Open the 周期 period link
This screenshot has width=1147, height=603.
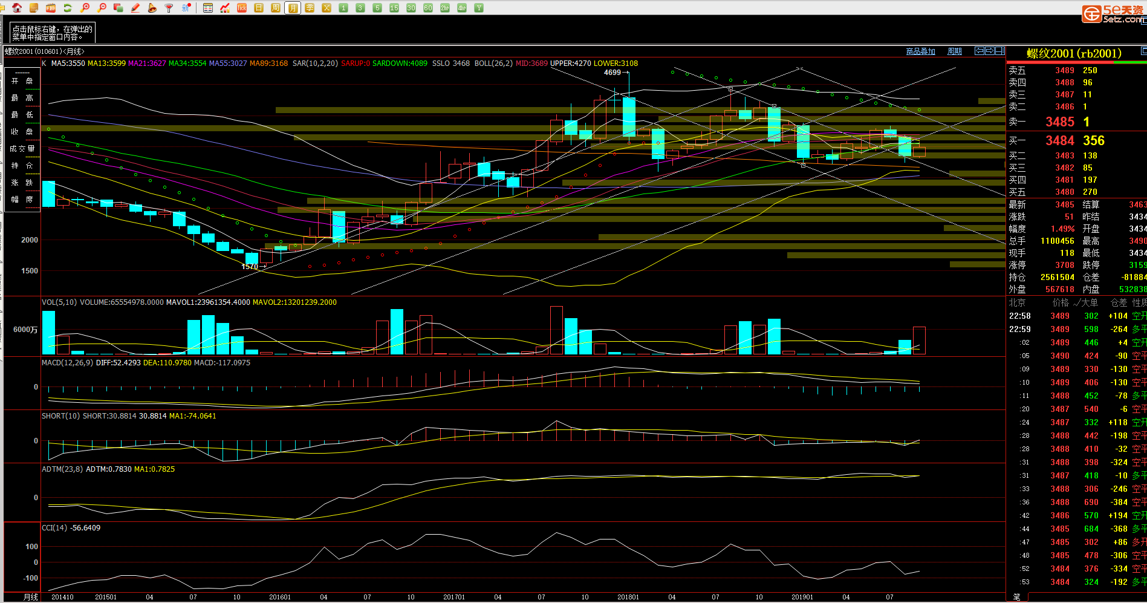click(954, 51)
